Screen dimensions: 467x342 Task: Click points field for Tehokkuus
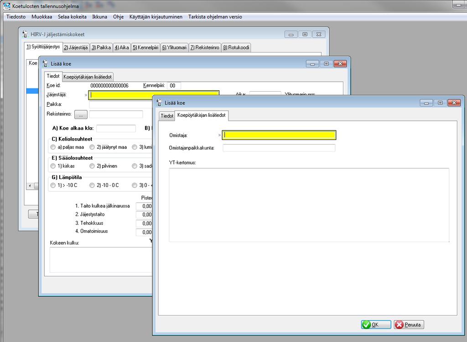[x=144, y=223]
